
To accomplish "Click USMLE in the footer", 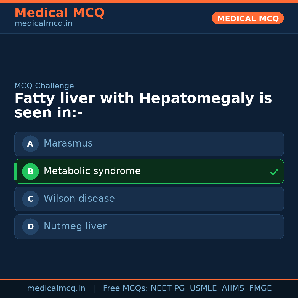I will [203, 288].
